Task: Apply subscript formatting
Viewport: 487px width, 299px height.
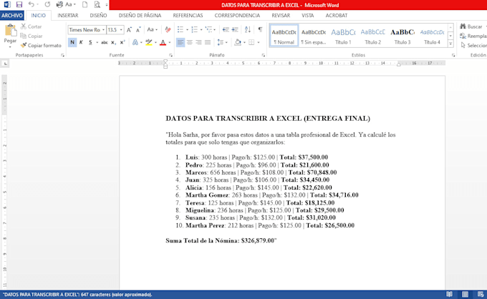Action: coord(113,42)
